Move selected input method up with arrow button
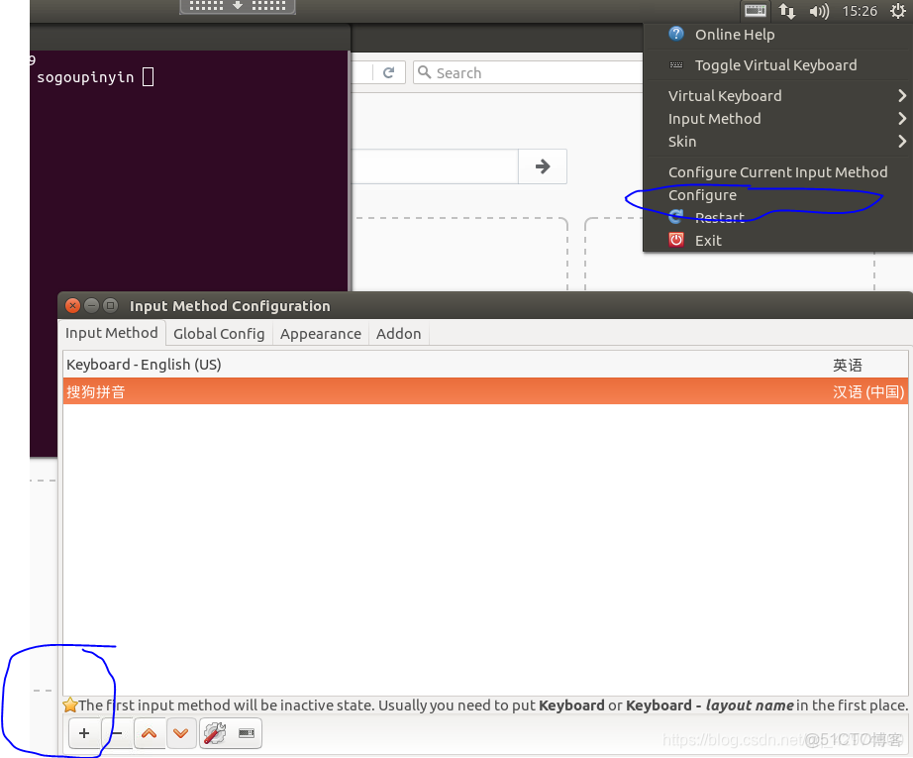This screenshot has width=913, height=758. click(x=150, y=733)
